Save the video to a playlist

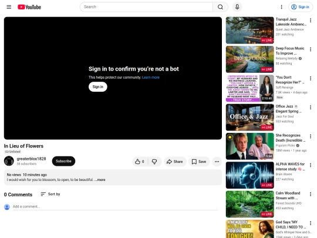click(199, 162)
